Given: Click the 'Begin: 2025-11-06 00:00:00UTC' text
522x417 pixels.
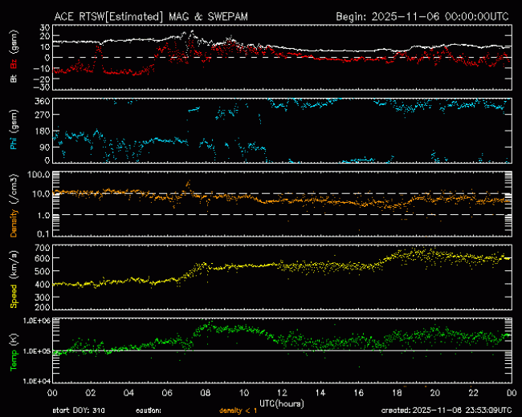Looking at the screenshot, I should (x=422, y=17).
